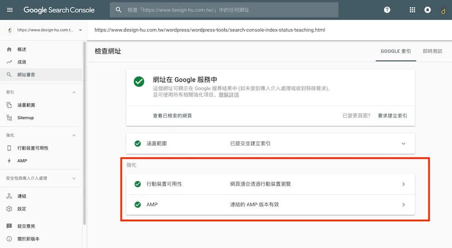
Task: Click the 已變更頁面? text
Action: [x=356, y=116]
